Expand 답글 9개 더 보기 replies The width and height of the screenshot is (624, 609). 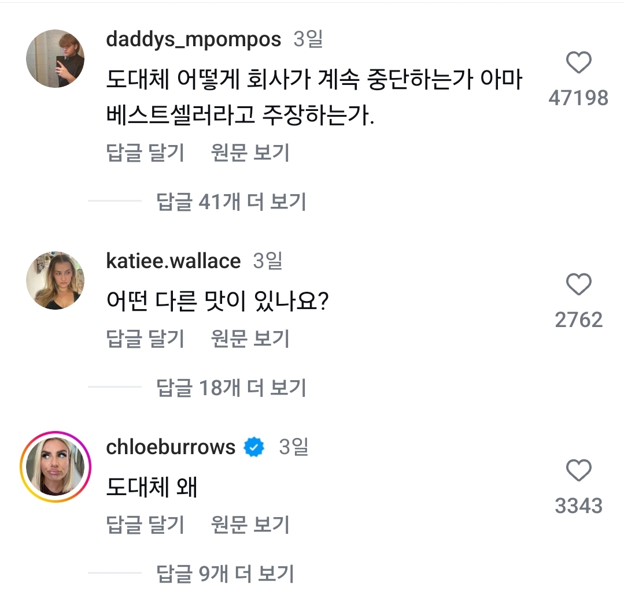coord(225,574)
